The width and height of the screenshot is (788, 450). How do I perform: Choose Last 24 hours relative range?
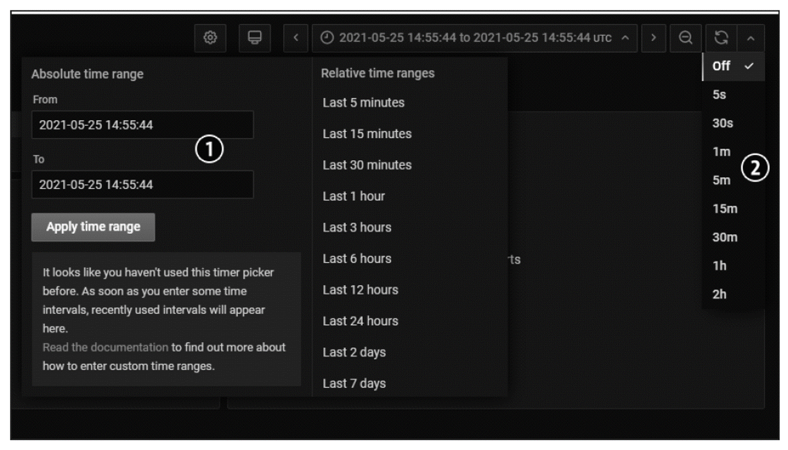[361, 321]
